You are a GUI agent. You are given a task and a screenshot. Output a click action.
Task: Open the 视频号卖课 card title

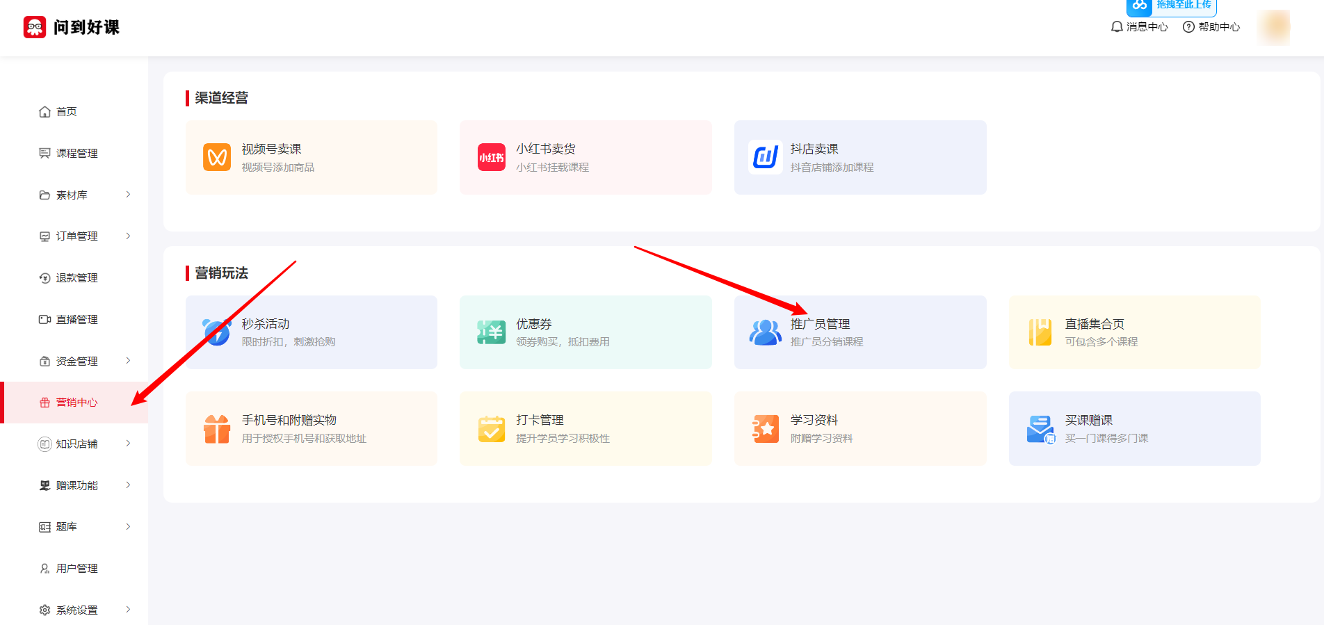click(x=271, y=149)
